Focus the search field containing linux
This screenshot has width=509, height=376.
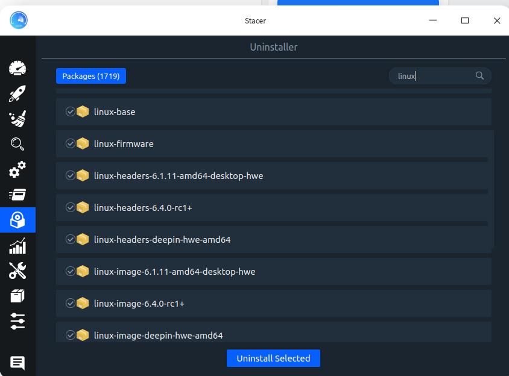pos(440,76)
